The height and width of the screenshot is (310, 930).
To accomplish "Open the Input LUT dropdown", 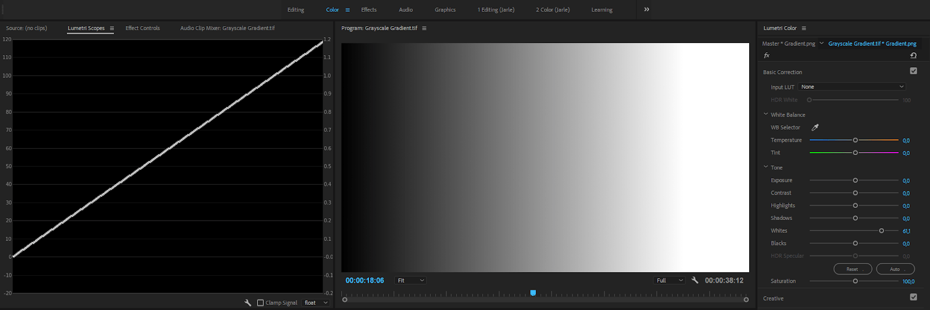I will 852,87.
